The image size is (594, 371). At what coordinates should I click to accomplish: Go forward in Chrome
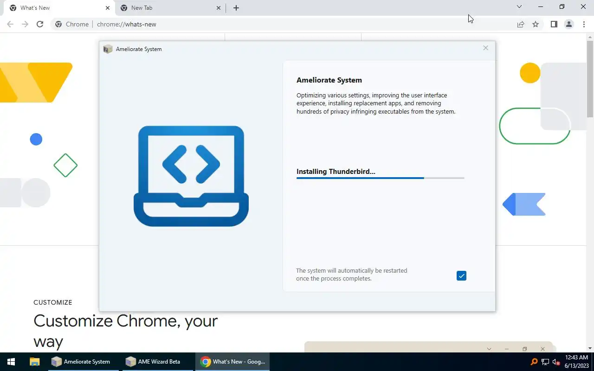click(x=25, y=24)
